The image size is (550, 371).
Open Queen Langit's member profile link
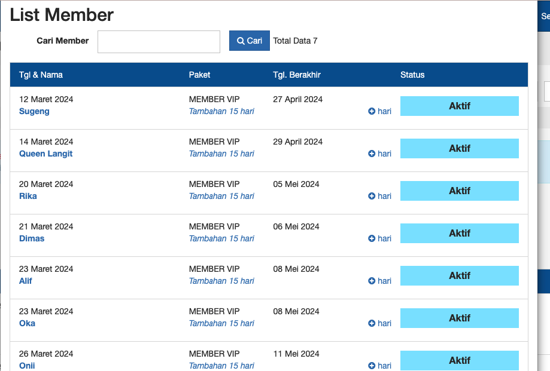tap(45, 154)
